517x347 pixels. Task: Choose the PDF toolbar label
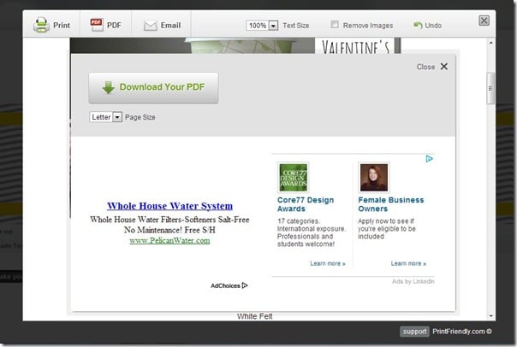[x=114, y=26]
